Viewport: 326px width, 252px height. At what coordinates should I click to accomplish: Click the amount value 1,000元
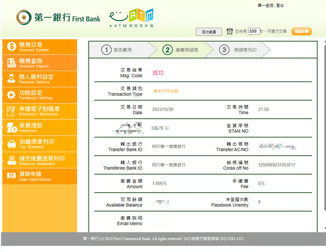[x=160, y=183]
